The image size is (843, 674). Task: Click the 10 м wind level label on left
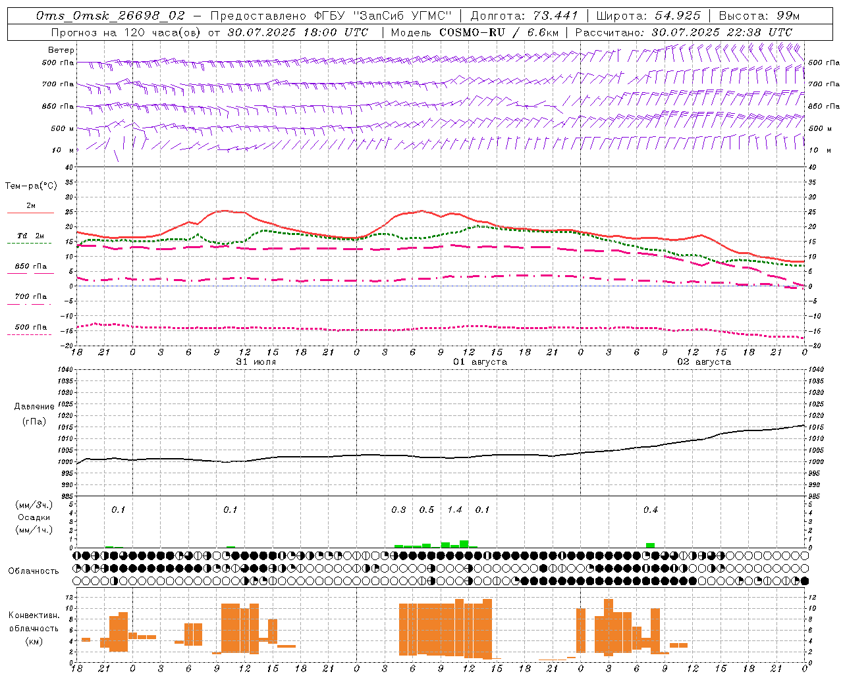click(x=64, y=150)
